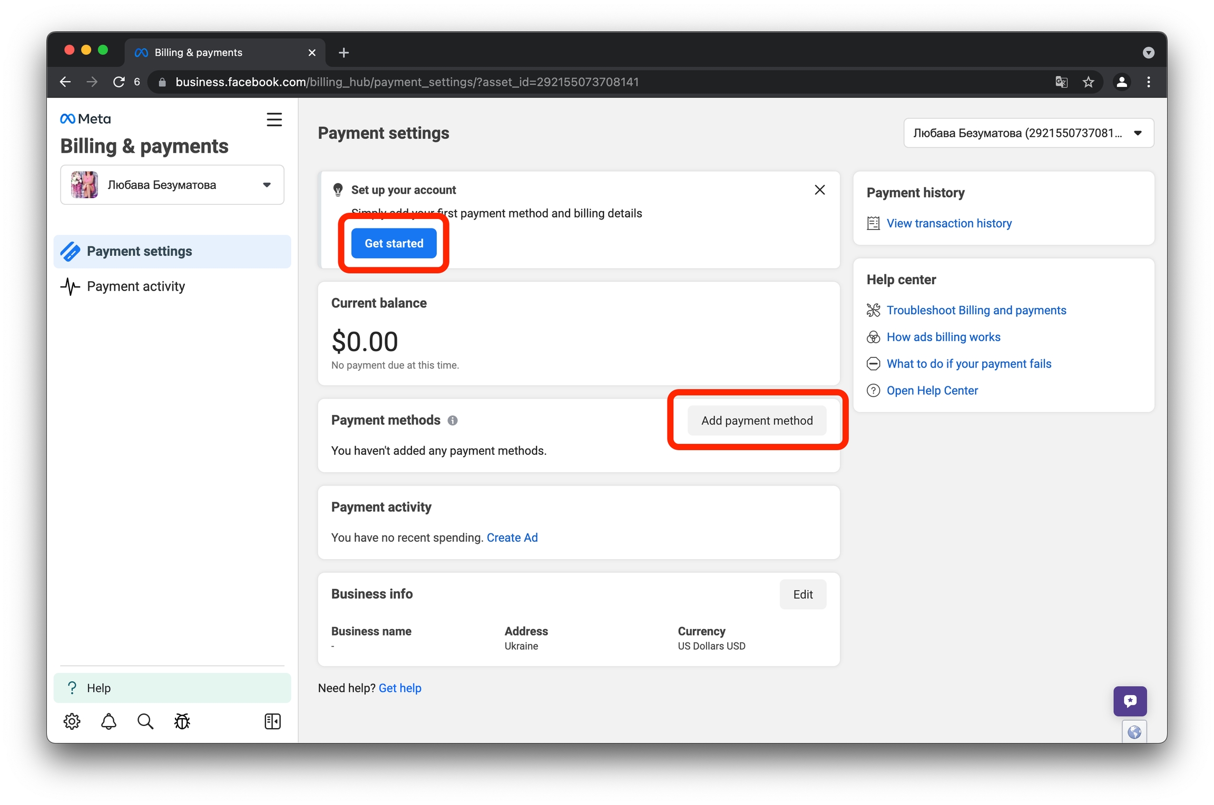Image resolution: width=1214 pixels, height=805 pixels.
Task: Click the Get help link
Action: pyautogui.click(x=400, y=688)
